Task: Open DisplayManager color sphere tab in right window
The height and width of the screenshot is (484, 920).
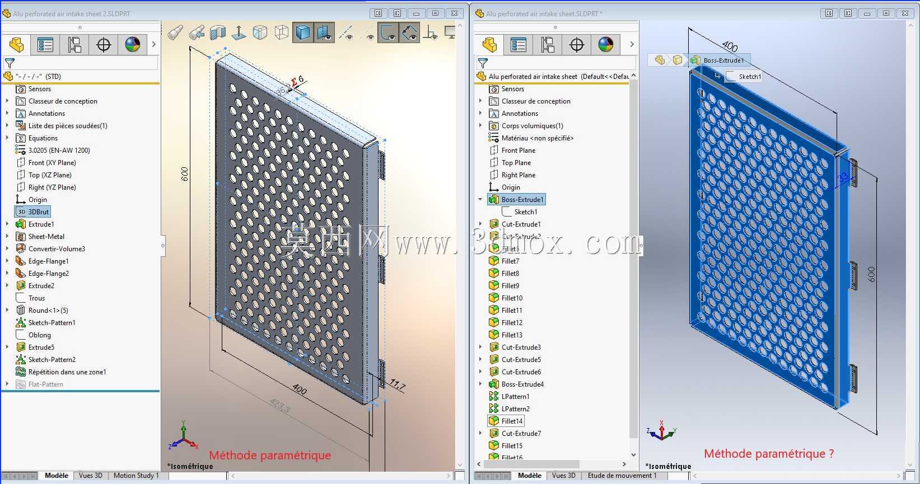Action: [606, 45]
